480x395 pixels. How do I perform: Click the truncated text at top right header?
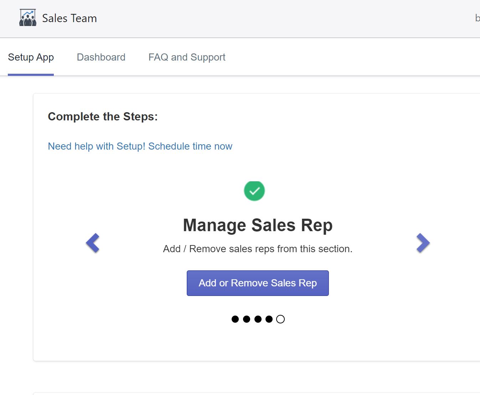pos(477,18)
